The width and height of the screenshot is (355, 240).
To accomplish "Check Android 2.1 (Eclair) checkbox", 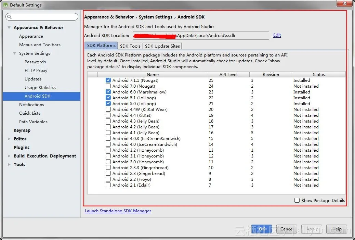I will pos(108,185).
